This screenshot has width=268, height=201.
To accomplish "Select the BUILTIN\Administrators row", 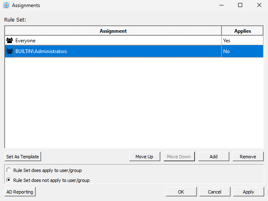I will (112, 51).
